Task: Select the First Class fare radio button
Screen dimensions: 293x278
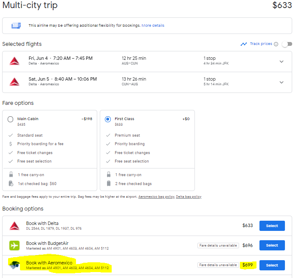Action: point(108,119)
